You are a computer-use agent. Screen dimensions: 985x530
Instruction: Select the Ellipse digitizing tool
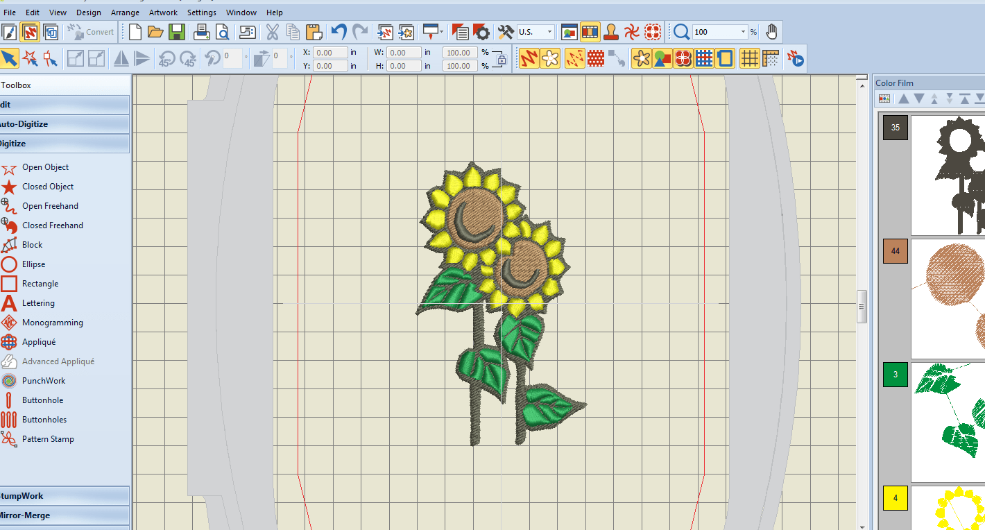(x=34, y=264)
